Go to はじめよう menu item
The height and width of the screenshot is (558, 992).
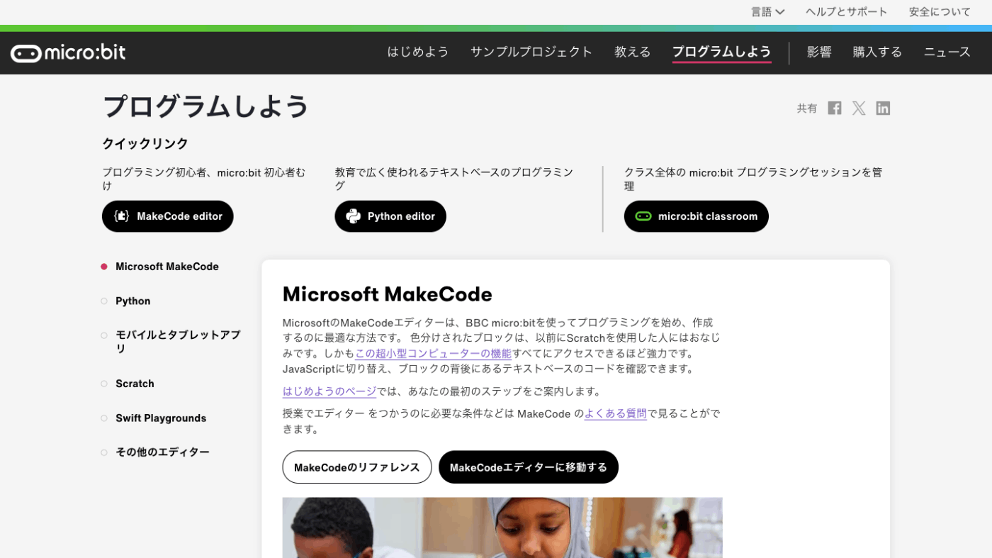click(x=418, y=52)
